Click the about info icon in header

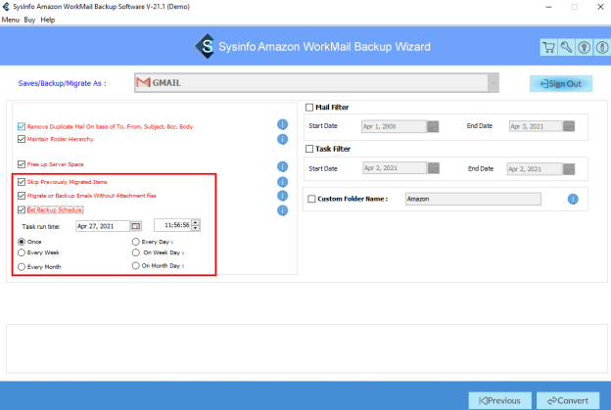(602, 48)
